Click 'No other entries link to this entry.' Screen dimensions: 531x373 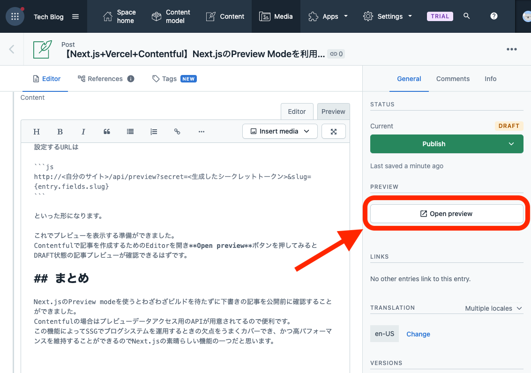click(420, 279)
